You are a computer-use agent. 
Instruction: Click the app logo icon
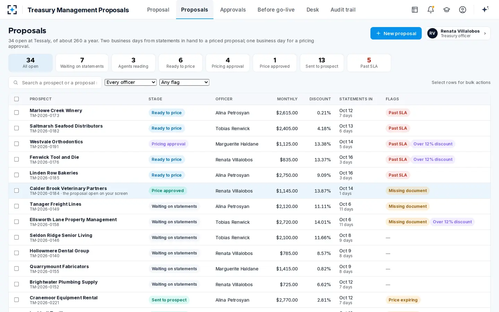12,10
